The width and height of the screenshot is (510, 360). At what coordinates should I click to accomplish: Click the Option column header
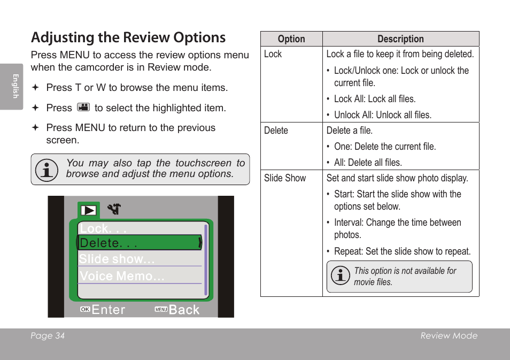tap(291, 39)
